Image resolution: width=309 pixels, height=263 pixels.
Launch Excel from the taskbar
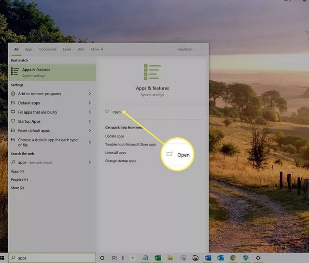pos(157,258)
